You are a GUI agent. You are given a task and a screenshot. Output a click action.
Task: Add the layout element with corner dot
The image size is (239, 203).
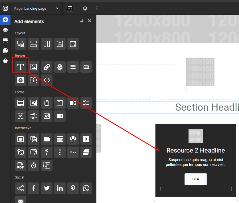73,44
